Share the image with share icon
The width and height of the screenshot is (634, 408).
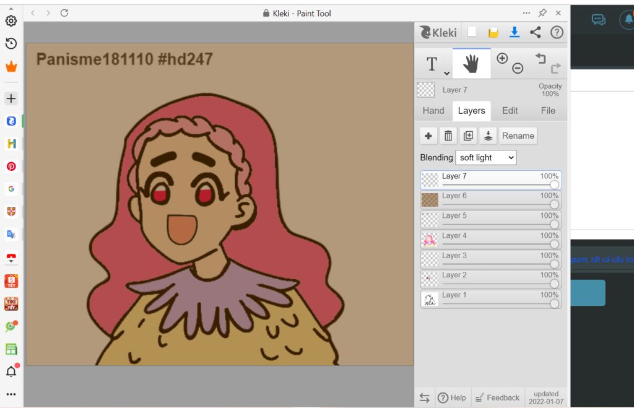tap(536, 32)
